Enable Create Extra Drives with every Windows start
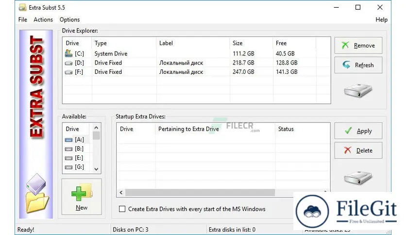 click(122, 209)
